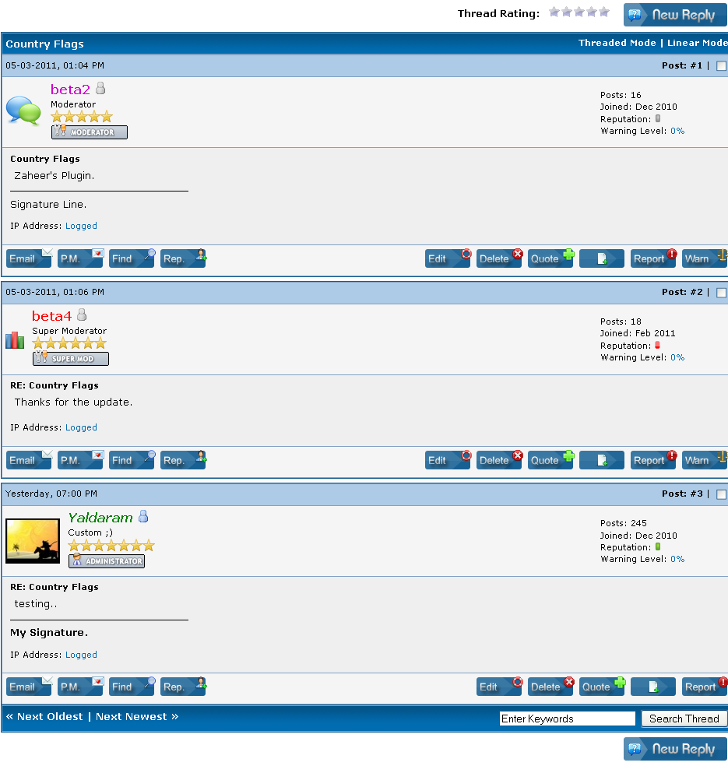
Task: Tick the checkbox for post #1
Action: [x=721, y=66]
